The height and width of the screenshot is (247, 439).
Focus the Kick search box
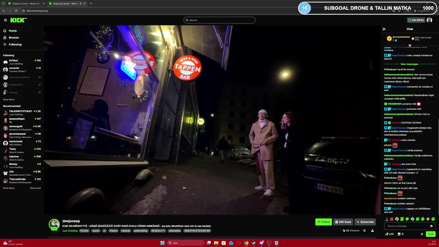219,20
